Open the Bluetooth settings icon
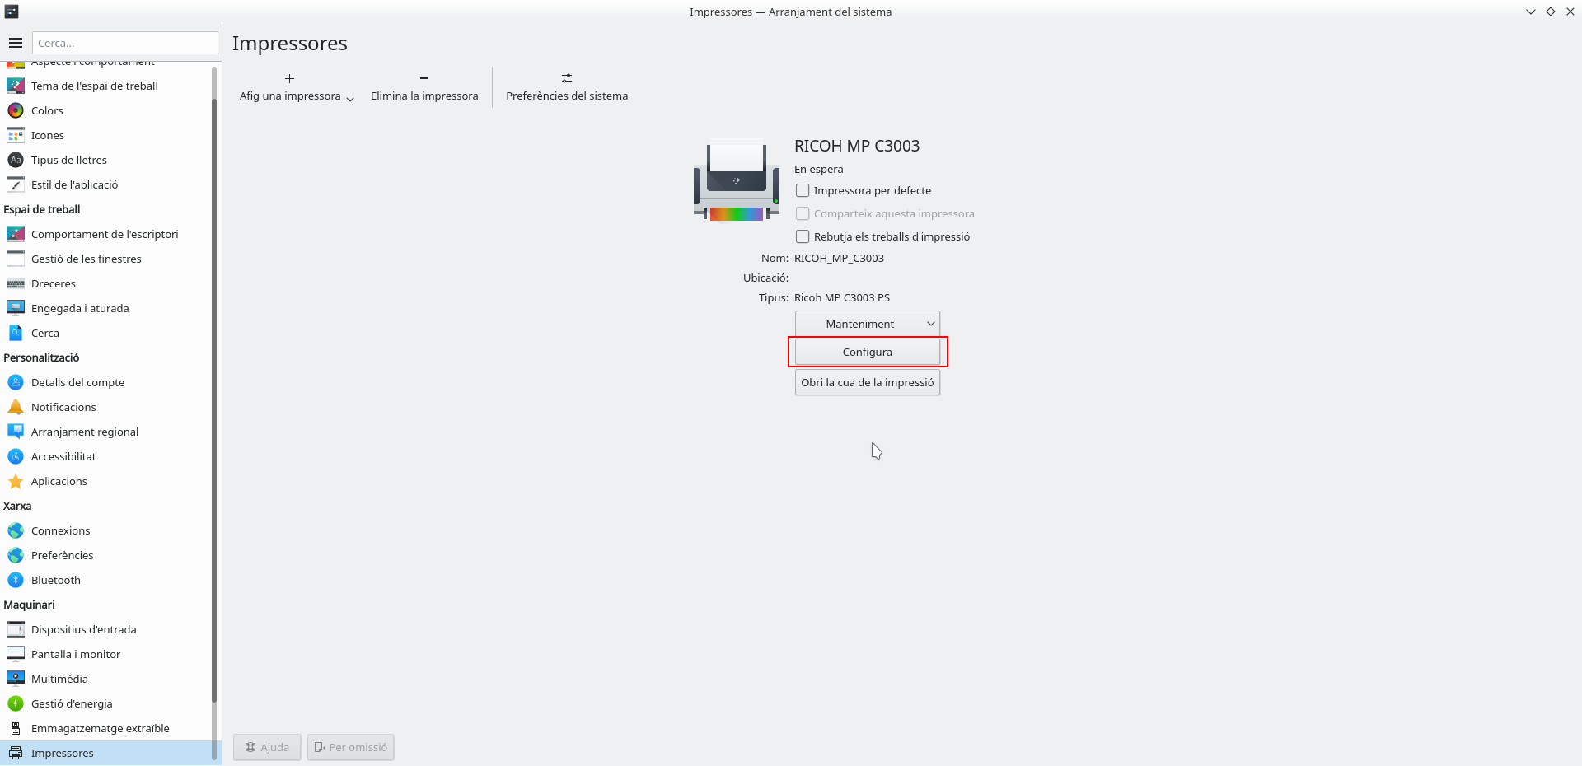1582x766 pixels. pos(16,580)
